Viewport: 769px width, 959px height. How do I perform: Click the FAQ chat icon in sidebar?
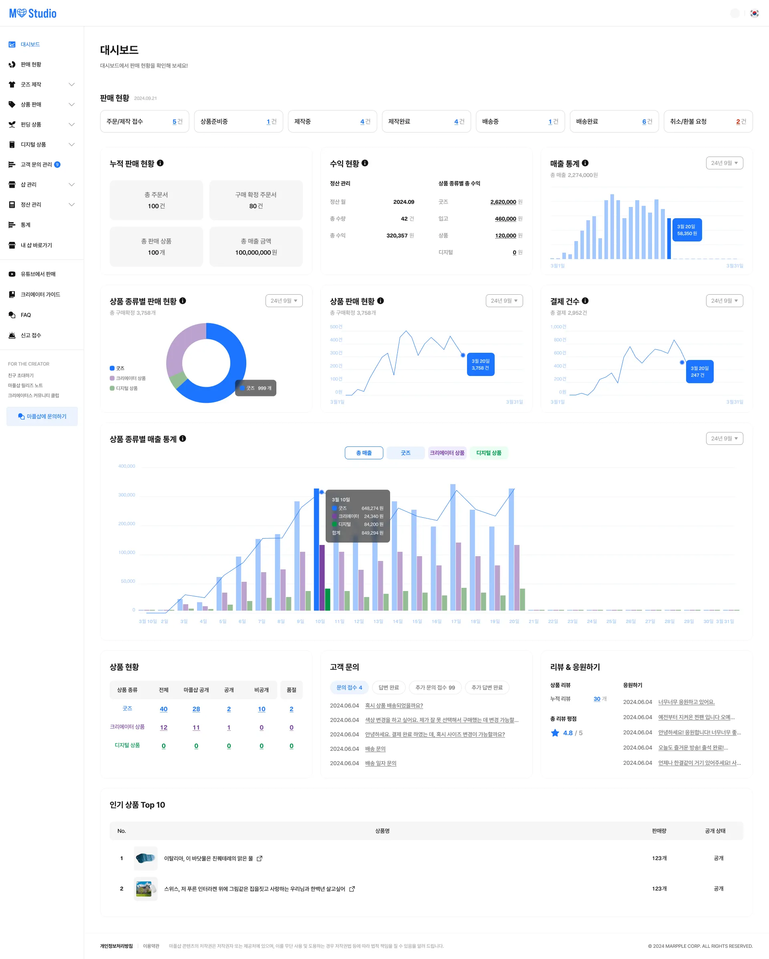point(12,315)
